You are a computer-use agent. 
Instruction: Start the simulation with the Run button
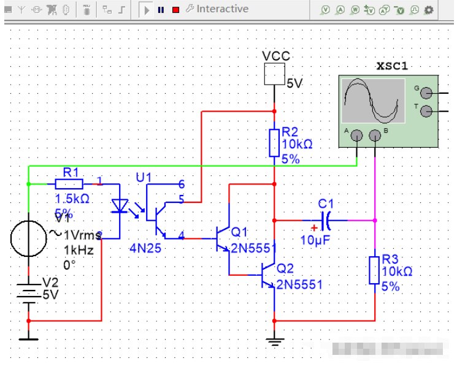[x=147, y=9]
